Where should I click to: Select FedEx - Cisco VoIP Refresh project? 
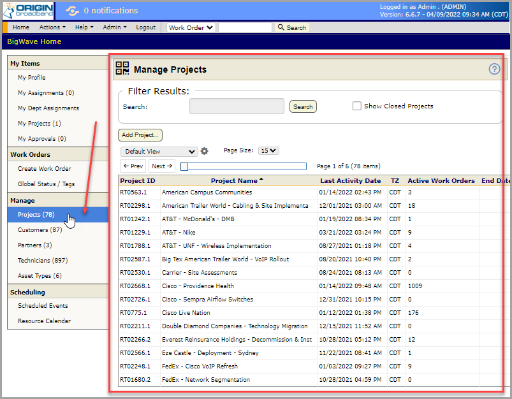click(200, 366)
